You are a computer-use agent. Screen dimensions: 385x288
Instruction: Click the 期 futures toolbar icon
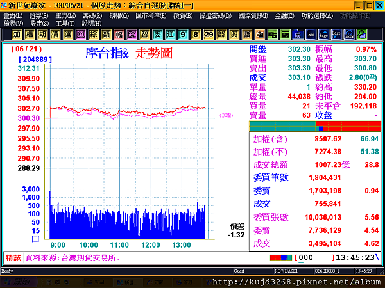42,35
